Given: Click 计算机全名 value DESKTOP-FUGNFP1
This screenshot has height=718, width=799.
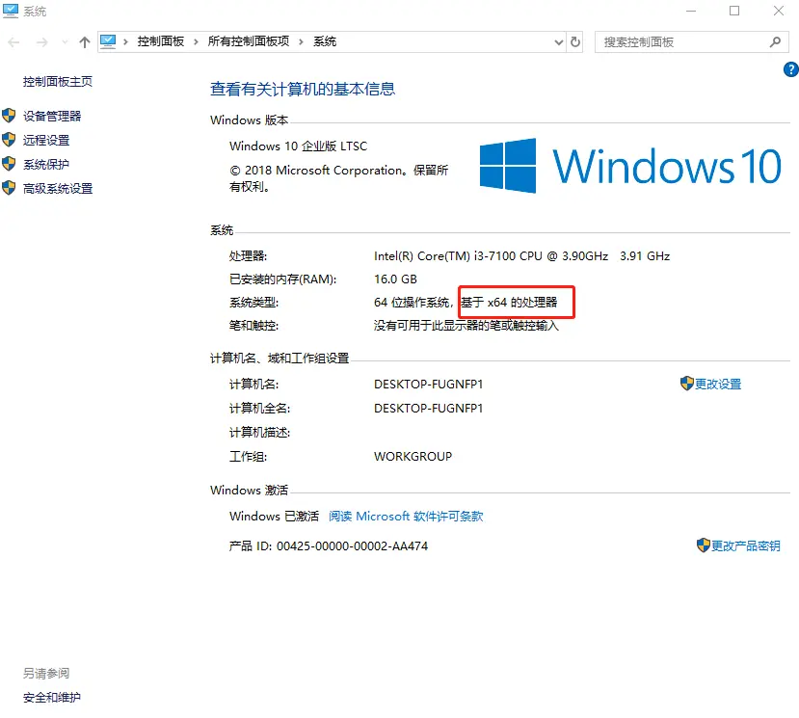Looking at the screenshot, I should click(x=428, y=409).
